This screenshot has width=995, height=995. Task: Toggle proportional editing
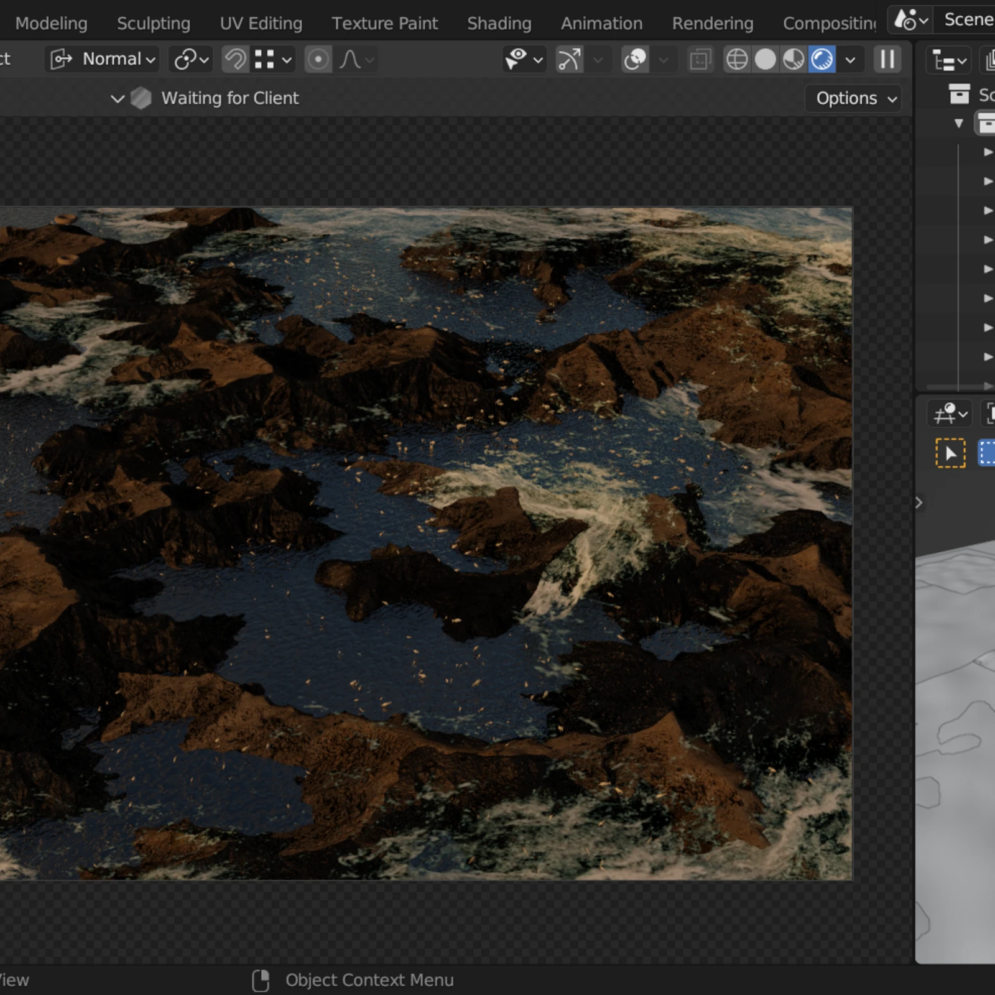coord(318,60)
